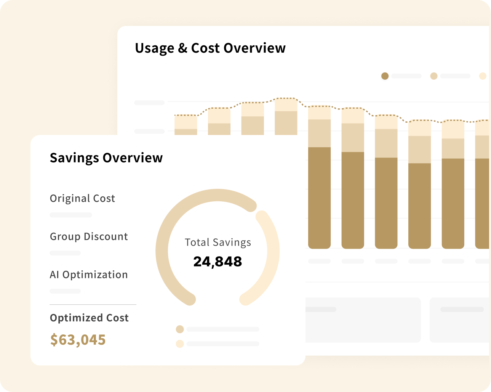Click the dark brown legend dot above chart
Screen dimensions: 491x392
[385, 76]
